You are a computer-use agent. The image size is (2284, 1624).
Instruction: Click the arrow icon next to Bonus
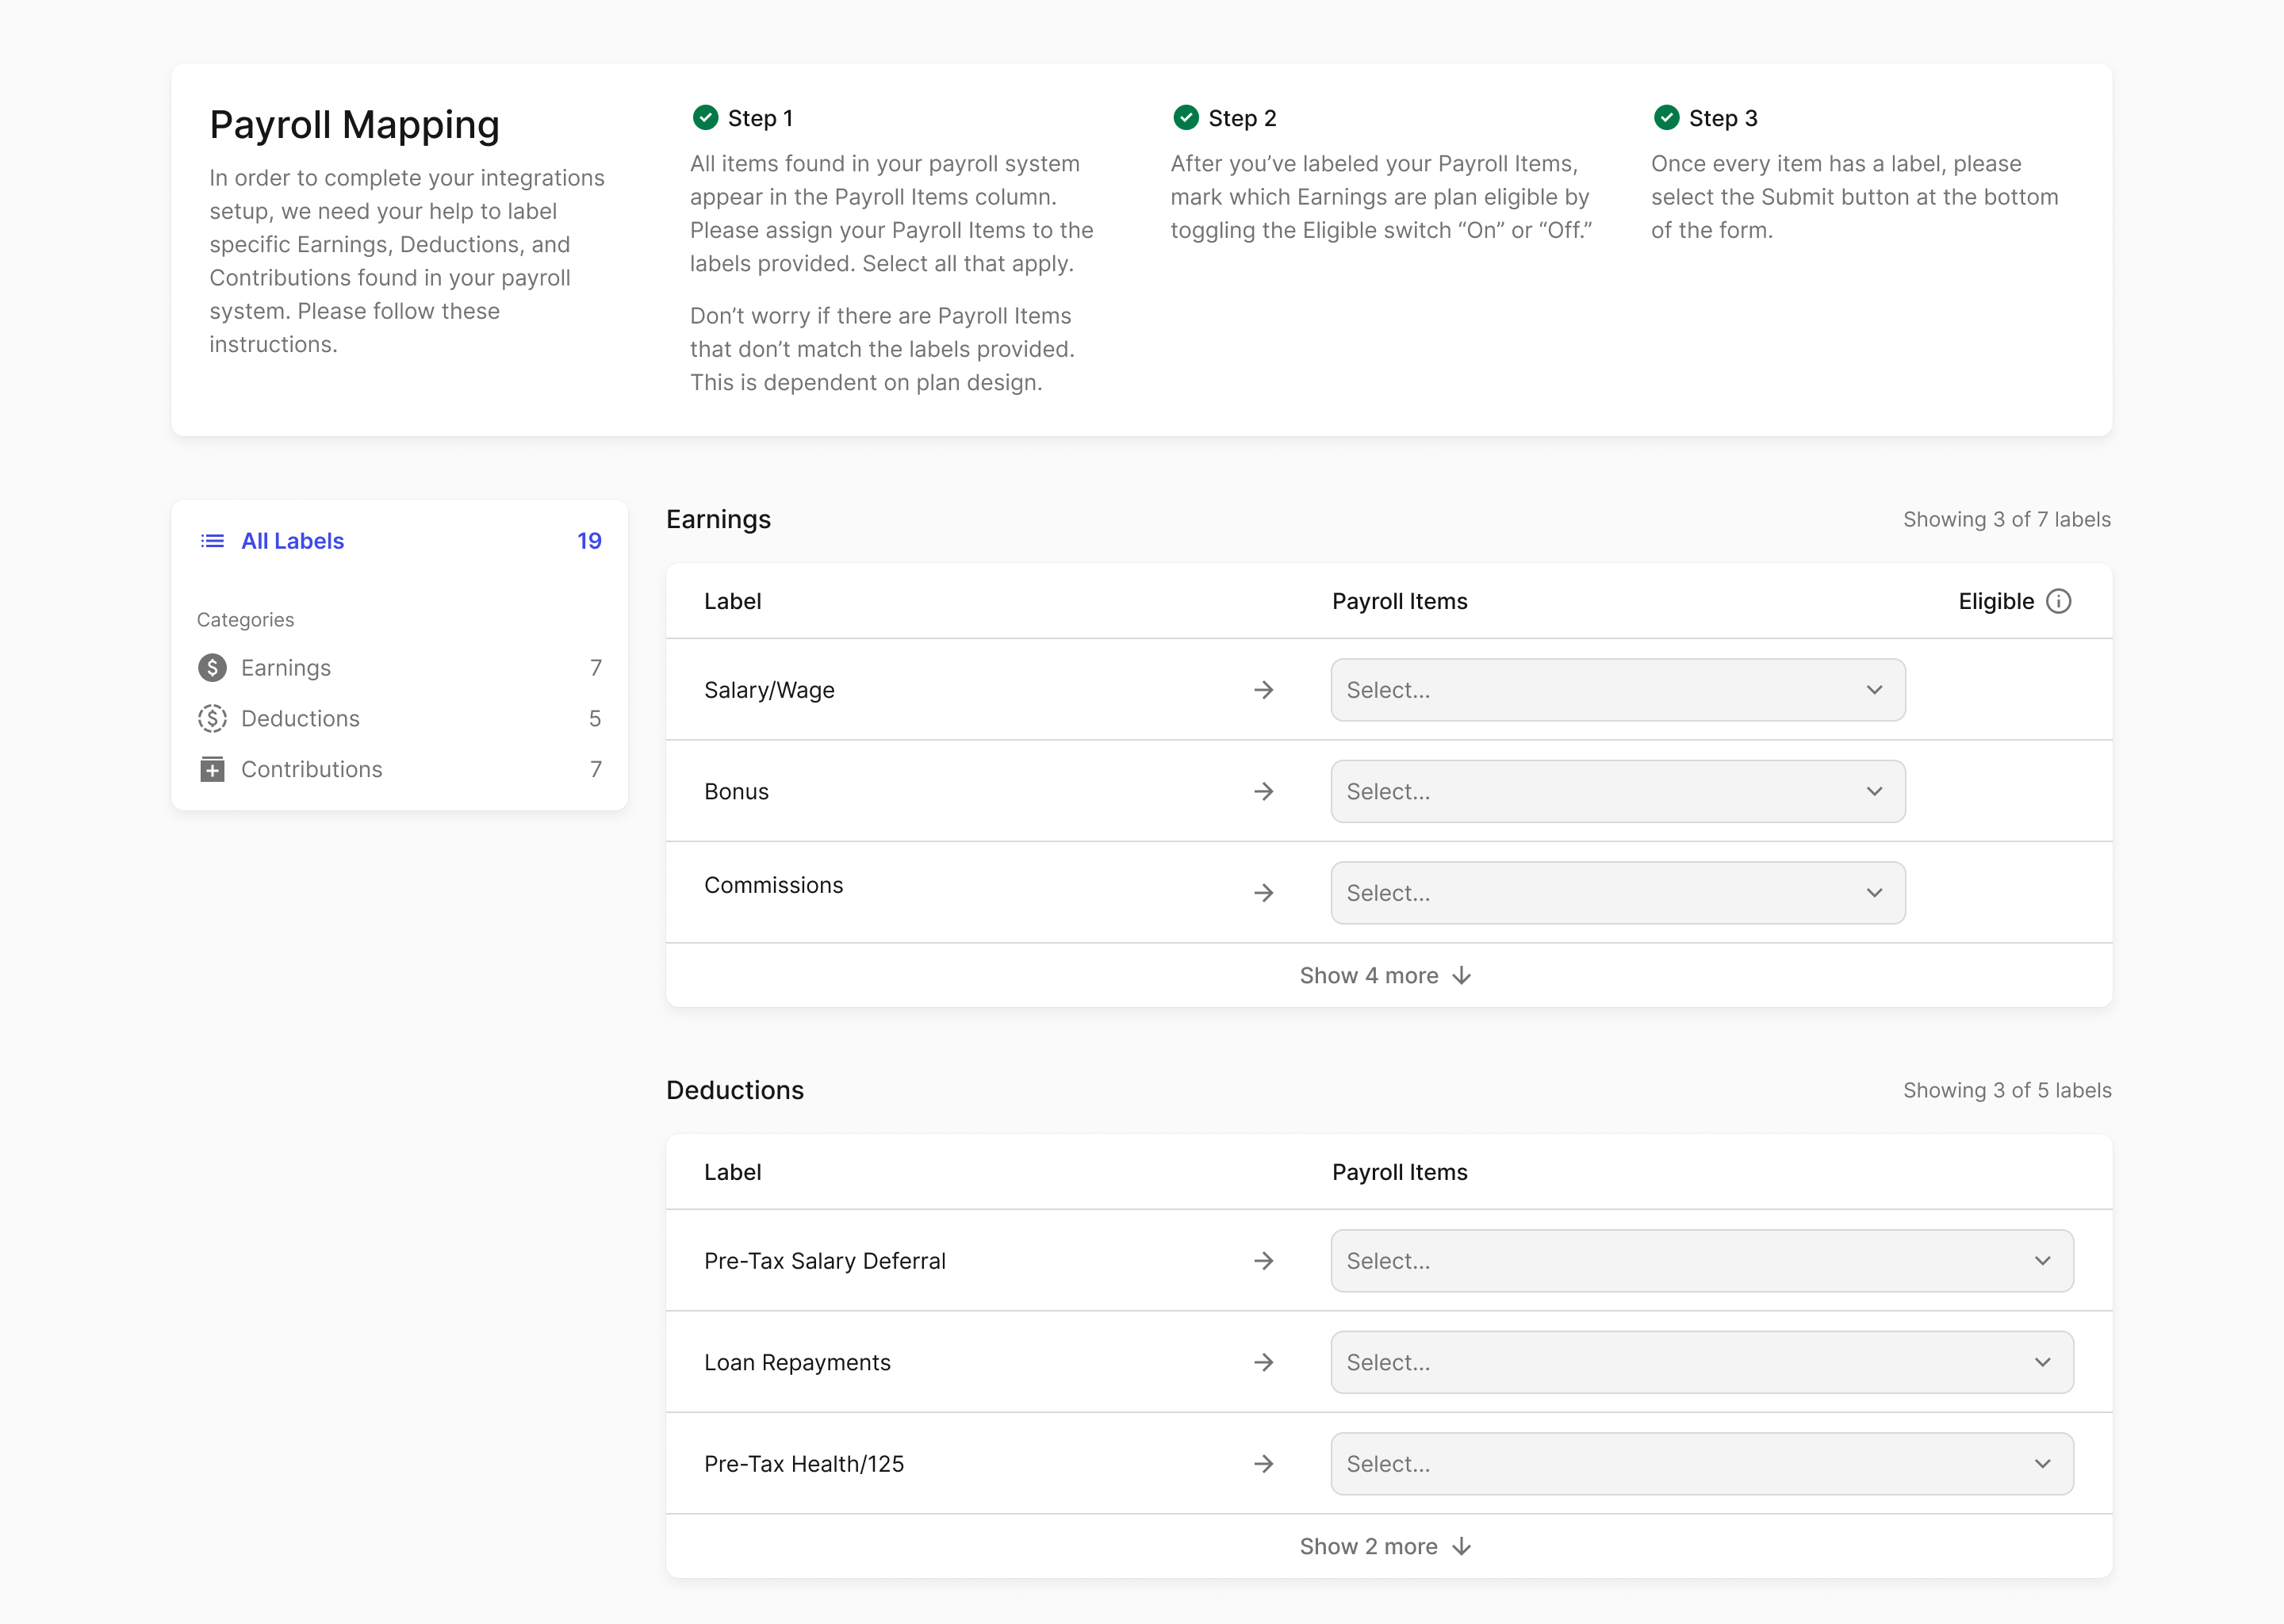coord(1264,791)
